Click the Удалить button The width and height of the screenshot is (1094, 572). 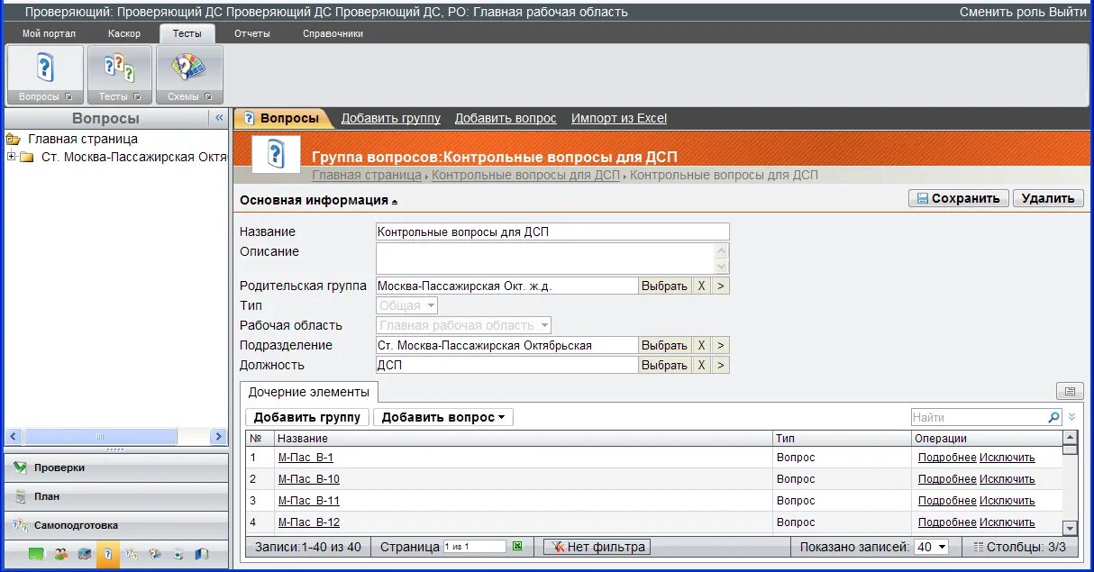click(x=1048, y=198)
